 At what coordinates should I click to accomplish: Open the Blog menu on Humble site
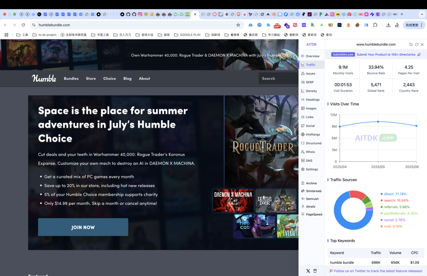point(127,78)
